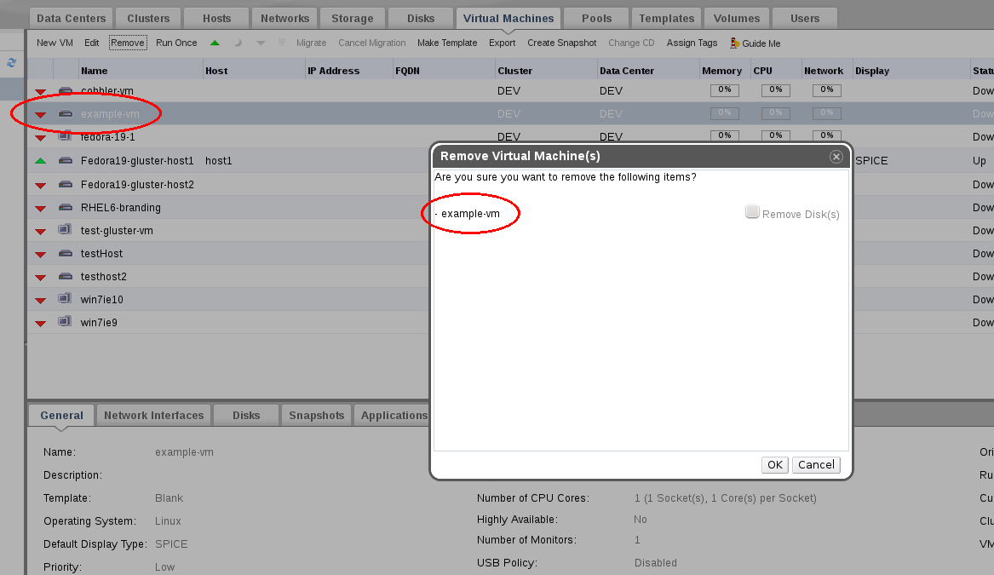Open the Network Interfaces sub-tab

[153, 415]
